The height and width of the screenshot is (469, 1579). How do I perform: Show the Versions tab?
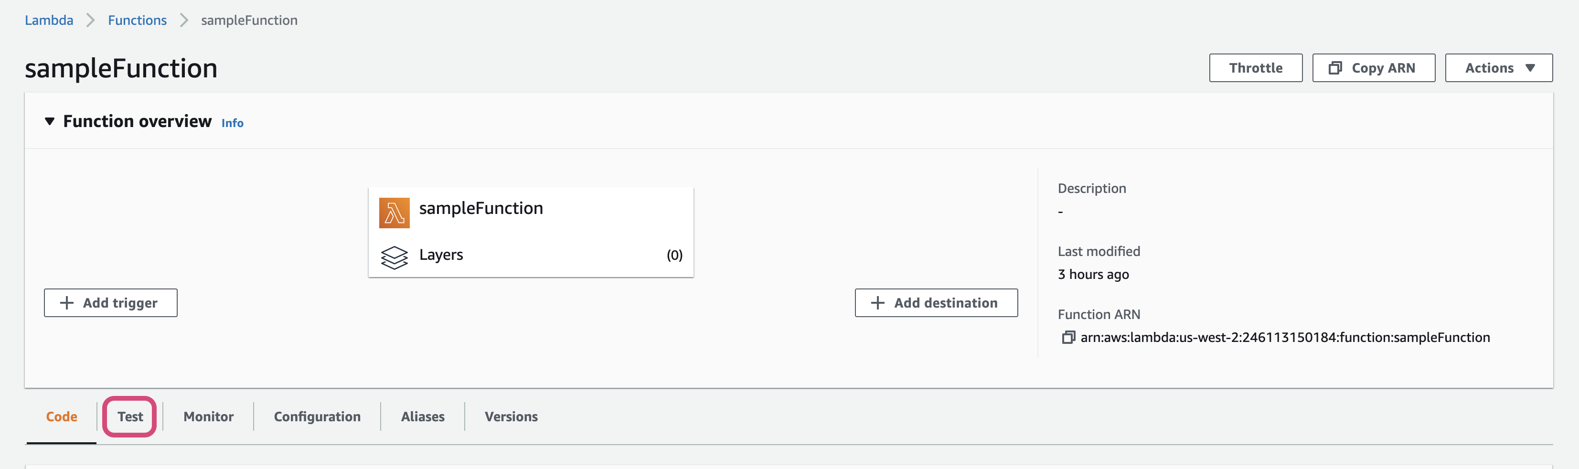pos(511,417)
